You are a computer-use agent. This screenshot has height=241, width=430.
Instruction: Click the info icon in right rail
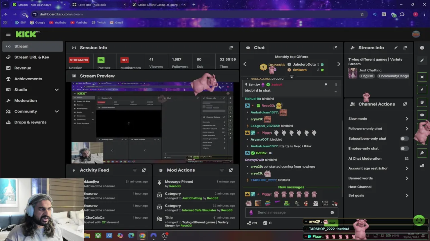pyautogui.click(x=422, y=48)
